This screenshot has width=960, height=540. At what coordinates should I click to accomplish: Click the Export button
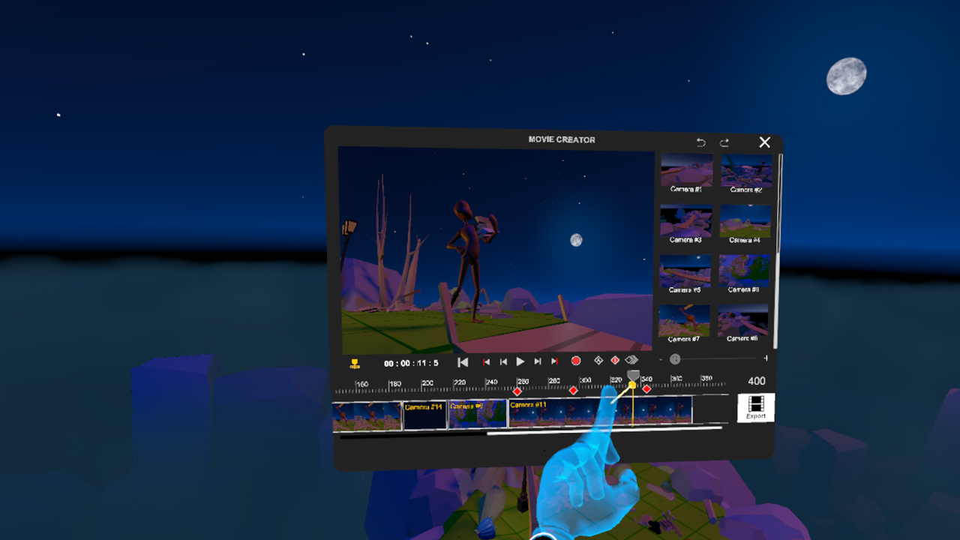pyautogui.click(x=755, y=407)
